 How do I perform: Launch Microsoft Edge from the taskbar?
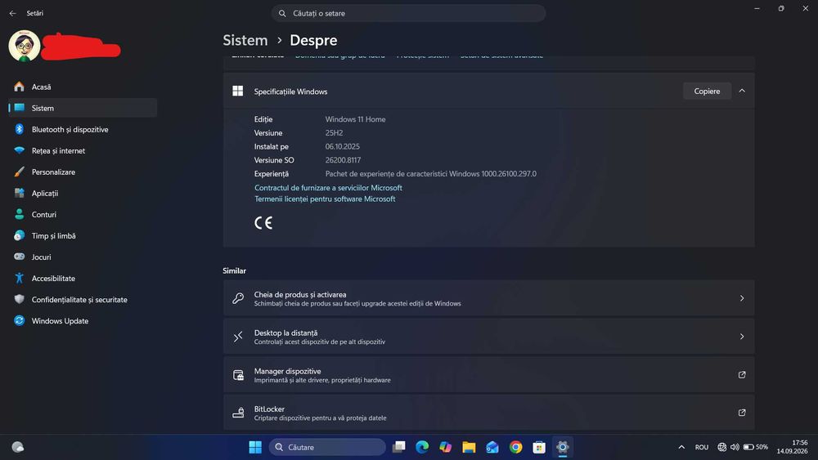tap(422, 447)
